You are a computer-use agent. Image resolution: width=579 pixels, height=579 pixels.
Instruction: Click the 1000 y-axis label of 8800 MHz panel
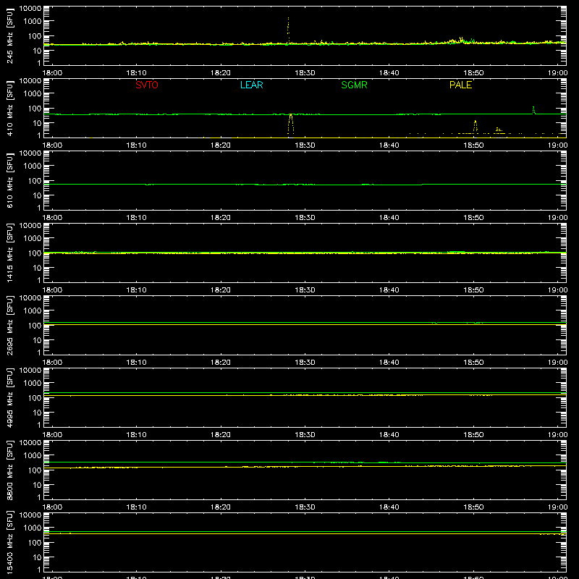tap(33, 456)
